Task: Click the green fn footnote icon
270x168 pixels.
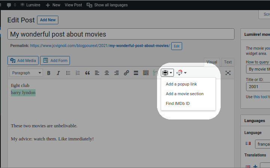Action: pyautogui.click(x=155, y=73)
